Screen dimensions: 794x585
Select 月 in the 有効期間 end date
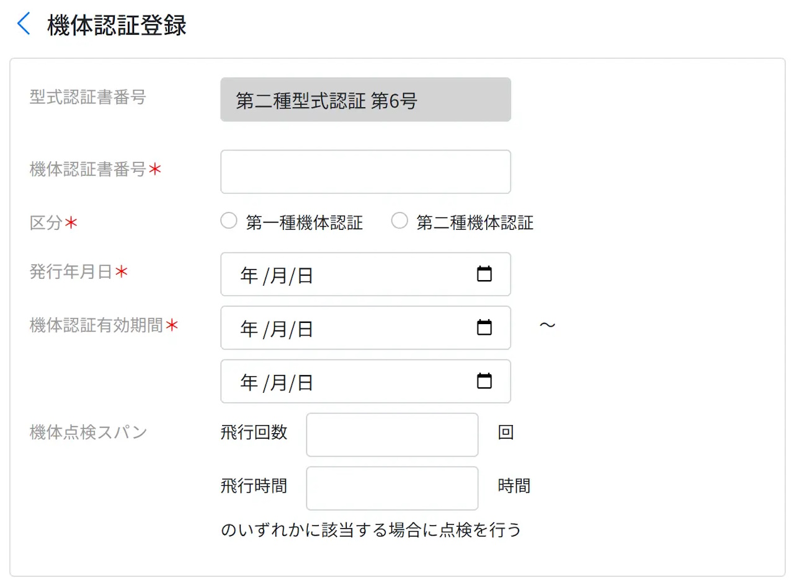coord(279,383)
